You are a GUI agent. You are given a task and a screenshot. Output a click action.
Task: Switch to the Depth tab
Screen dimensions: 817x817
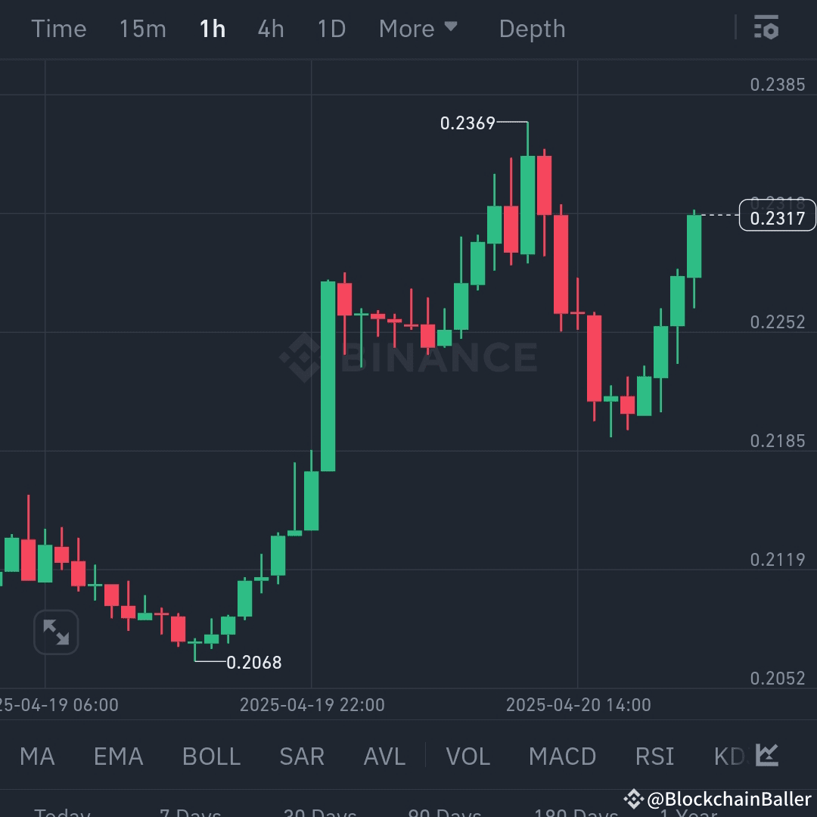click(x=532, y=28)
